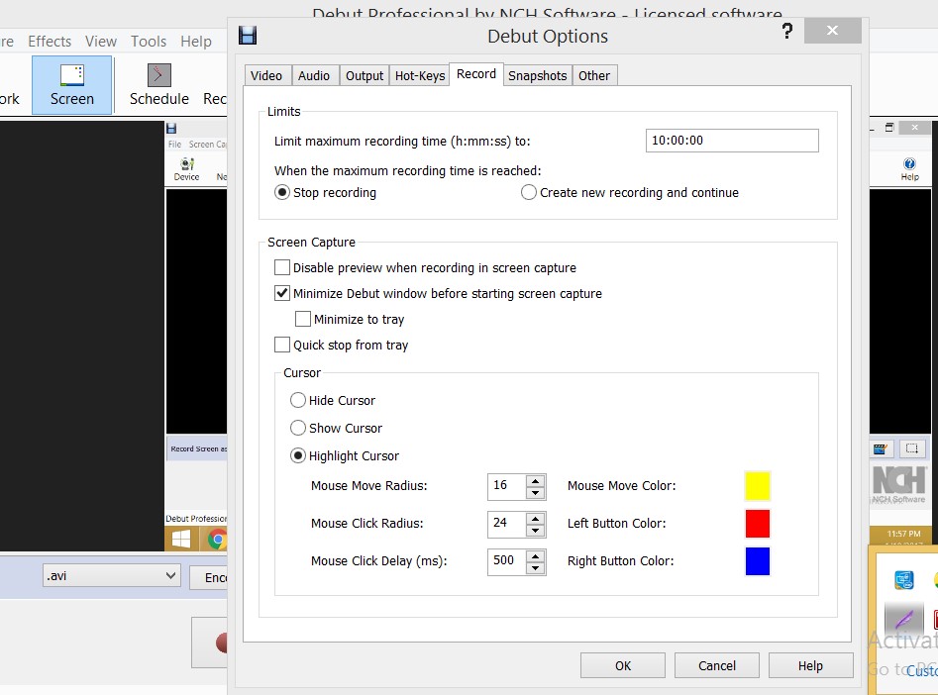Click the Help button in dialog
Screen dimensions: 938x695
(810, 665)
